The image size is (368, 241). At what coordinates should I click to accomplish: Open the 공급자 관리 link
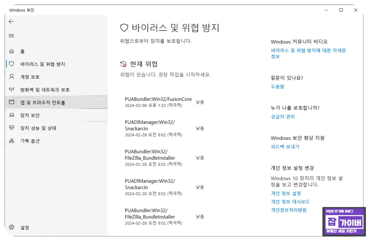coord(283,116)
